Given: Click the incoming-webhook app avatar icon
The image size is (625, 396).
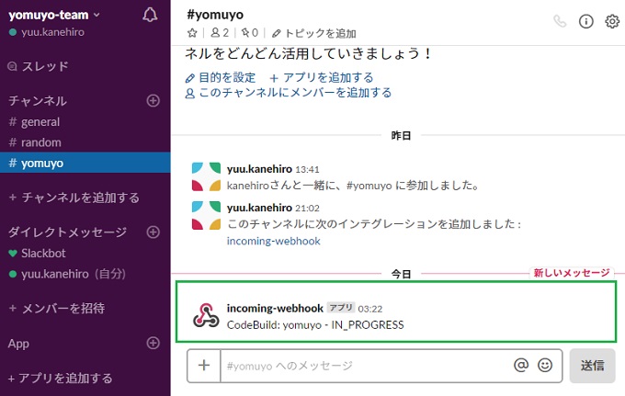Looking at the screenshot, I should pyautogui.click(x=206, y=315).
